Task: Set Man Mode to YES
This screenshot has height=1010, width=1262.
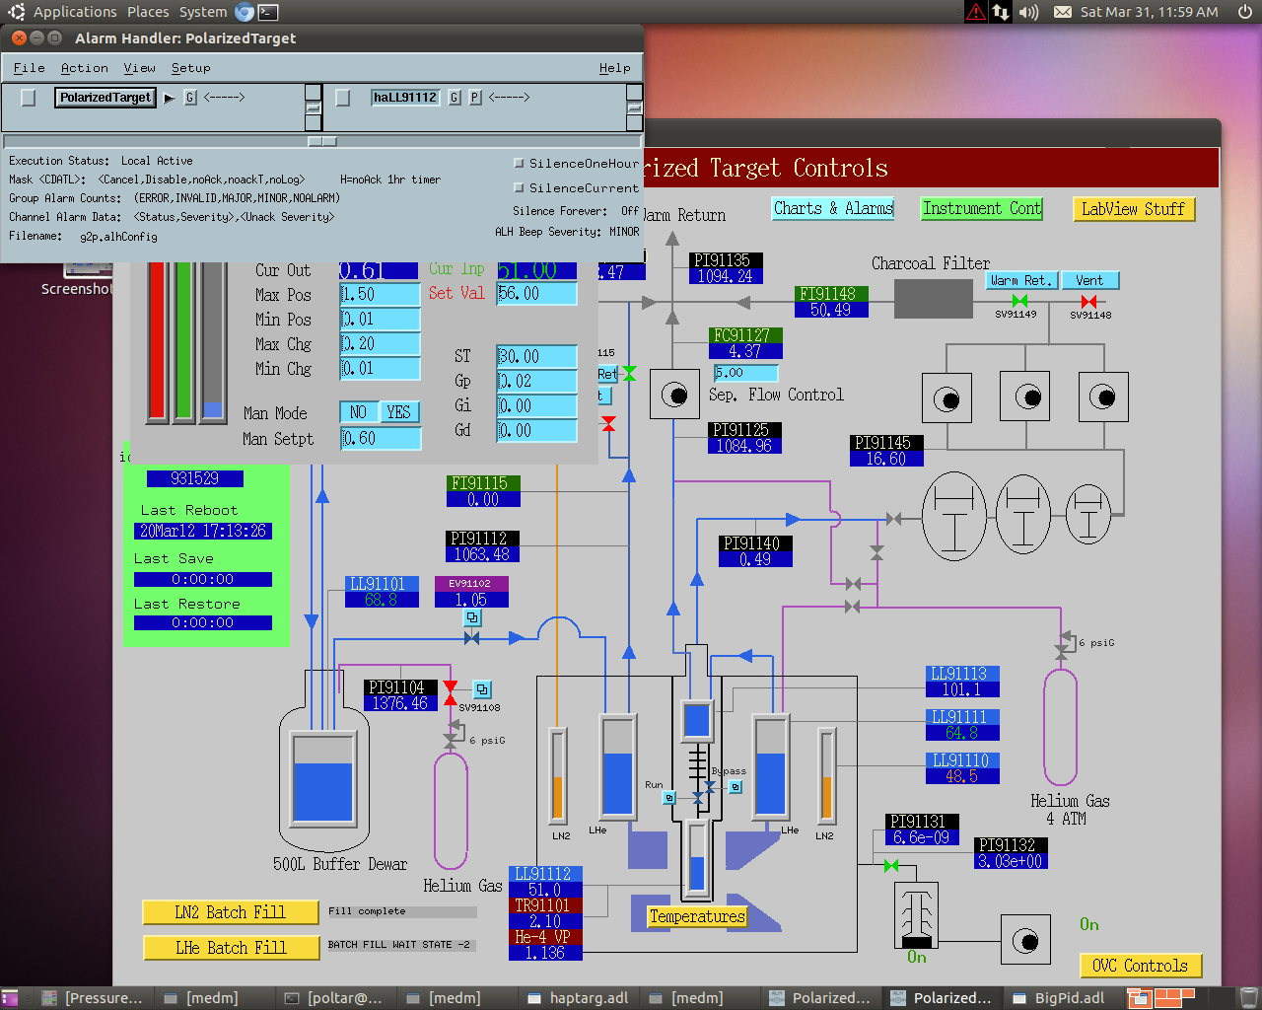Action: pos(399,412)
